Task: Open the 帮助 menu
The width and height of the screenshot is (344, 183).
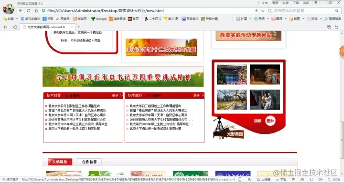Action: pyautogui.click(x=306, y=3)
